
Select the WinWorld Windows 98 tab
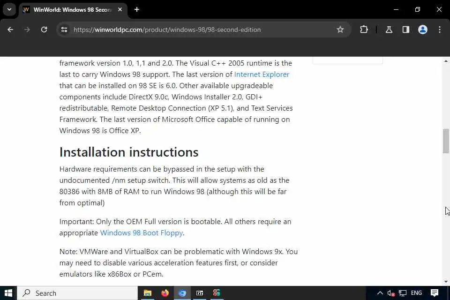(x=72, y=9)
